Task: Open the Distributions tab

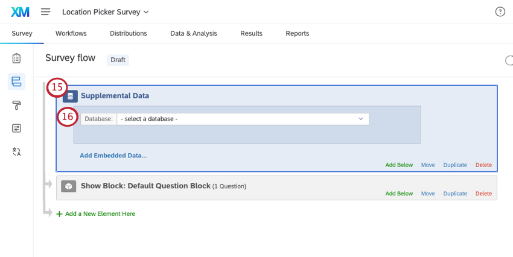Action: [128, 34]
